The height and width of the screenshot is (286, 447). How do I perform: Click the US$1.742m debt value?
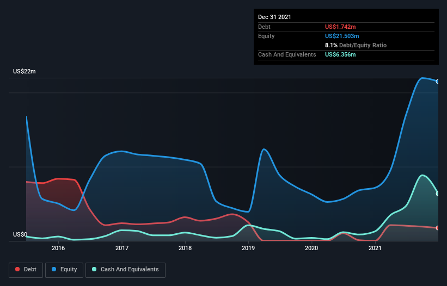[x=340, y=27]
